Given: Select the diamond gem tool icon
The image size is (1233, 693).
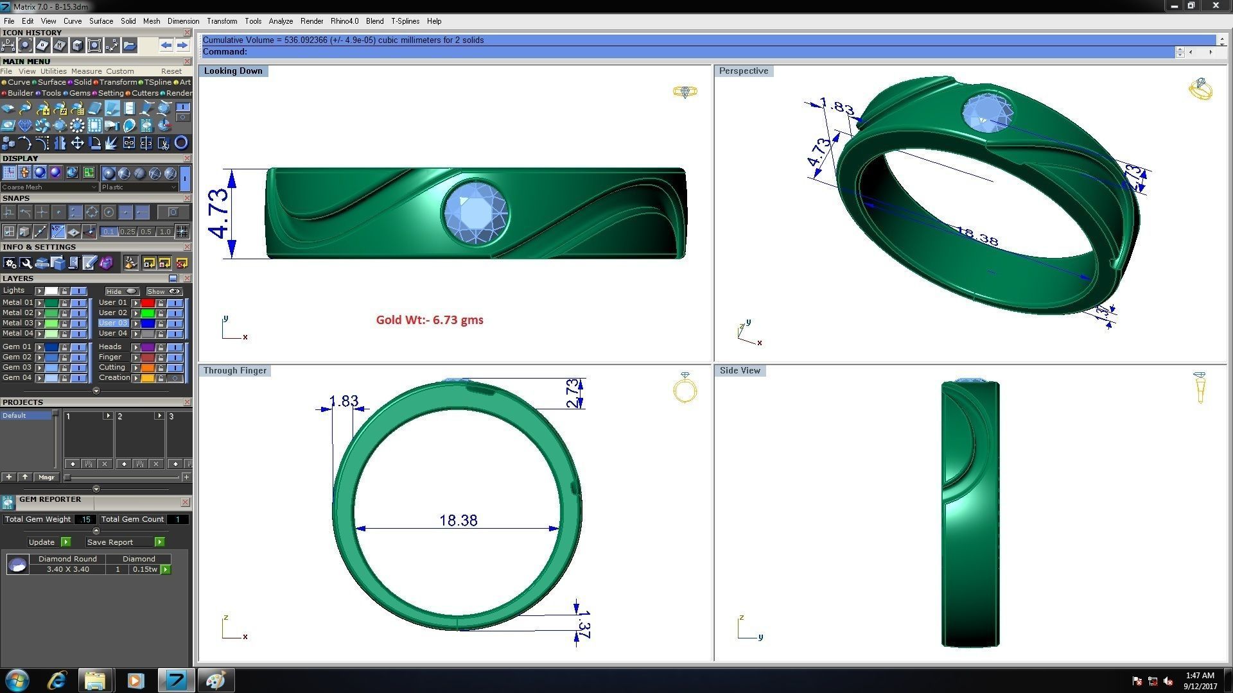Looking at the screenshot, I should coord(25,125).
